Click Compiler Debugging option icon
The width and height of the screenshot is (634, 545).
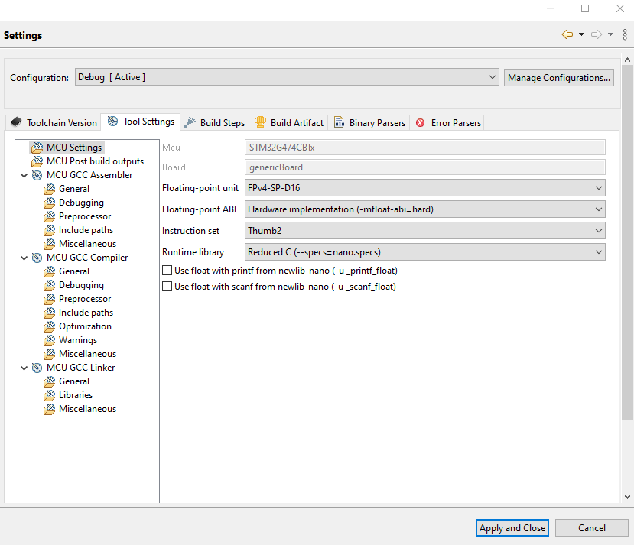pos(50,285)
